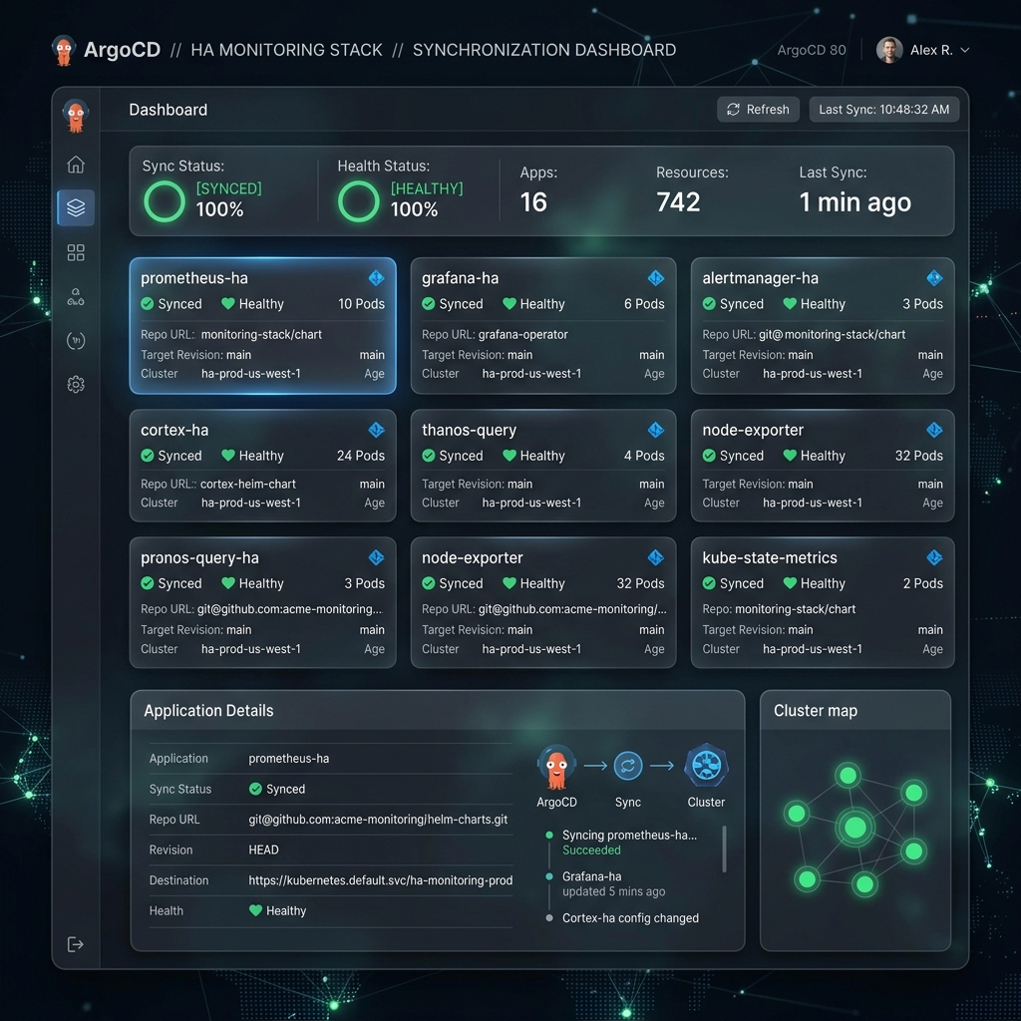Image resolution: width=1021 pixels, height=1021 pixels.
Task: Click the Cluster map panel heading
Action: 816,710
